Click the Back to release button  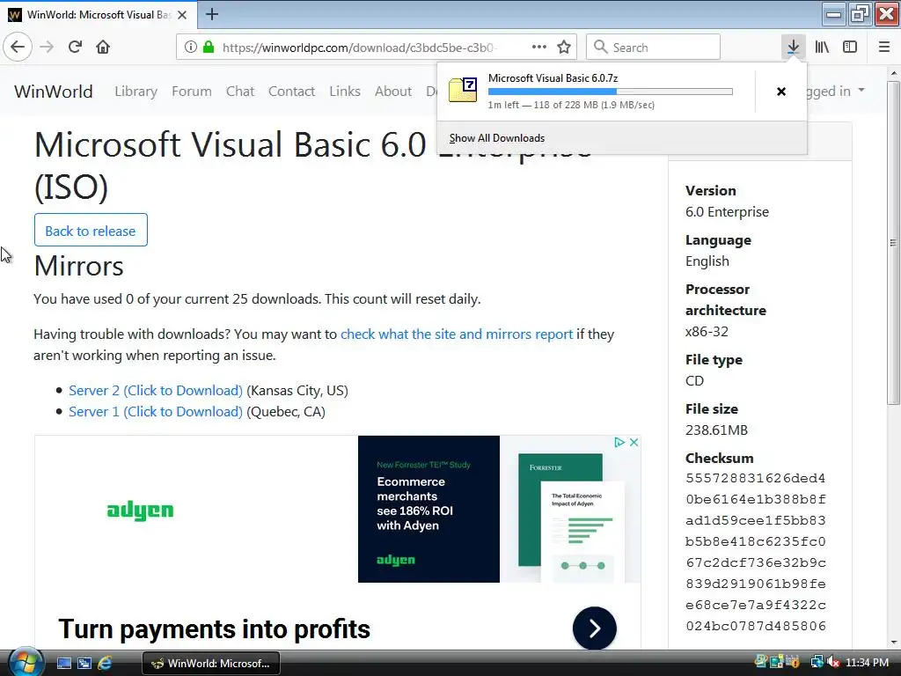tap(91, 230)
